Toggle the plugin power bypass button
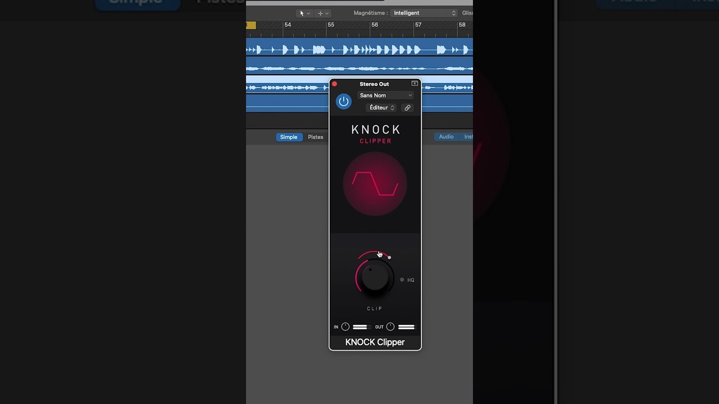Screen dimensions: 719x404 343,102
